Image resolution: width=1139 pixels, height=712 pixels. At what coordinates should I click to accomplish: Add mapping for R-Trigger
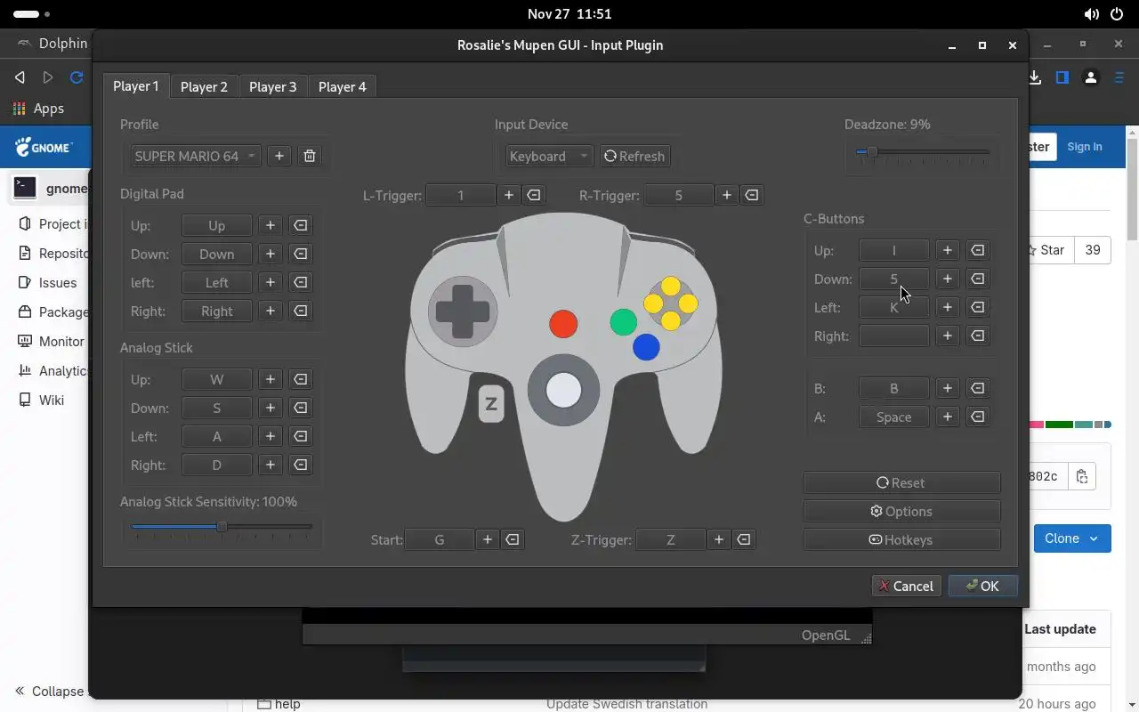(727, 195)
